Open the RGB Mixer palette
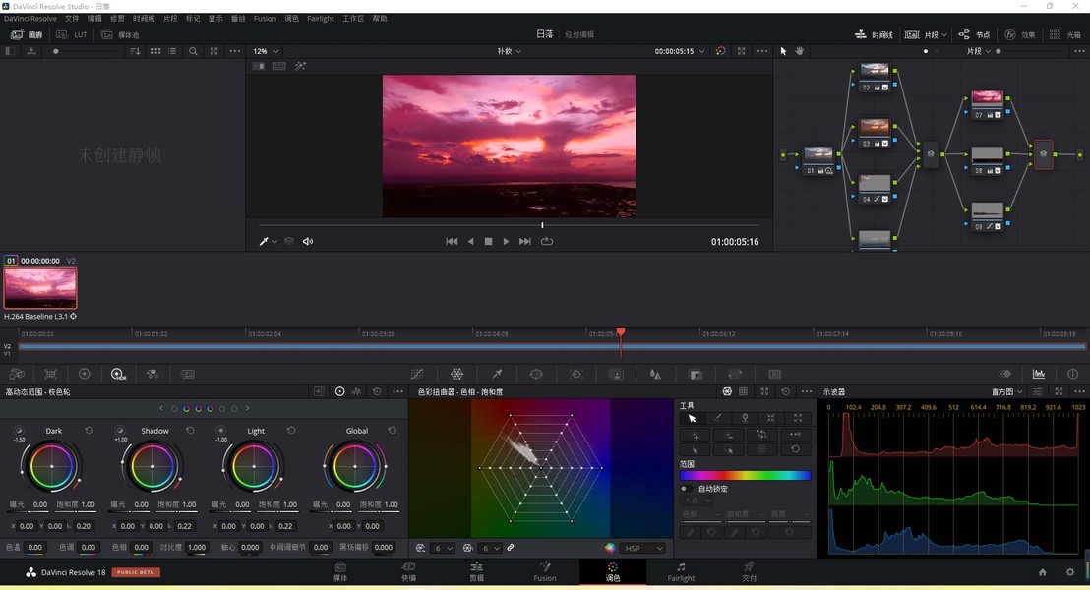 (x=152, y=374)
